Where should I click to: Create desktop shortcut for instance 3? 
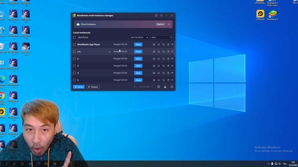pos(159,66)
